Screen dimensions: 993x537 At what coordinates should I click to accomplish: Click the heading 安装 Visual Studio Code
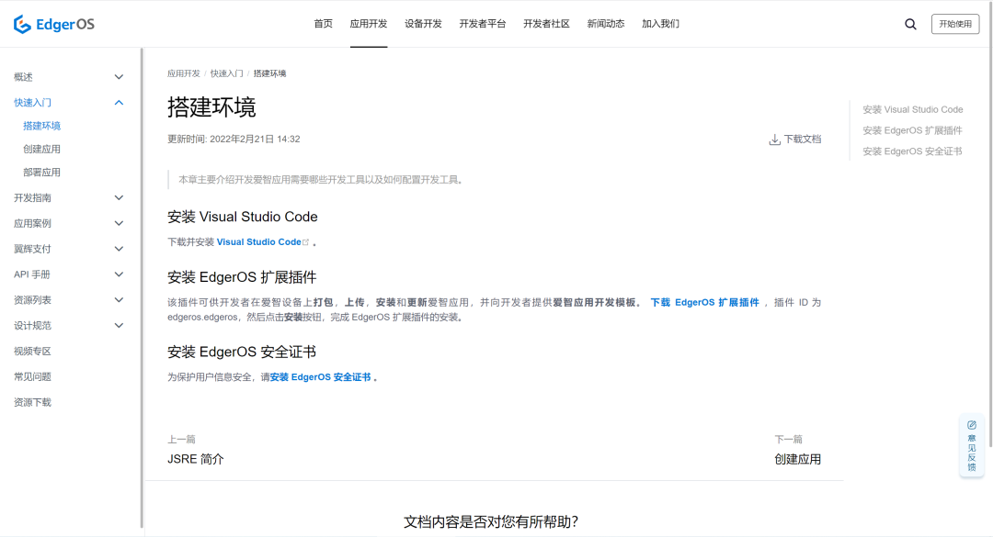243,217
